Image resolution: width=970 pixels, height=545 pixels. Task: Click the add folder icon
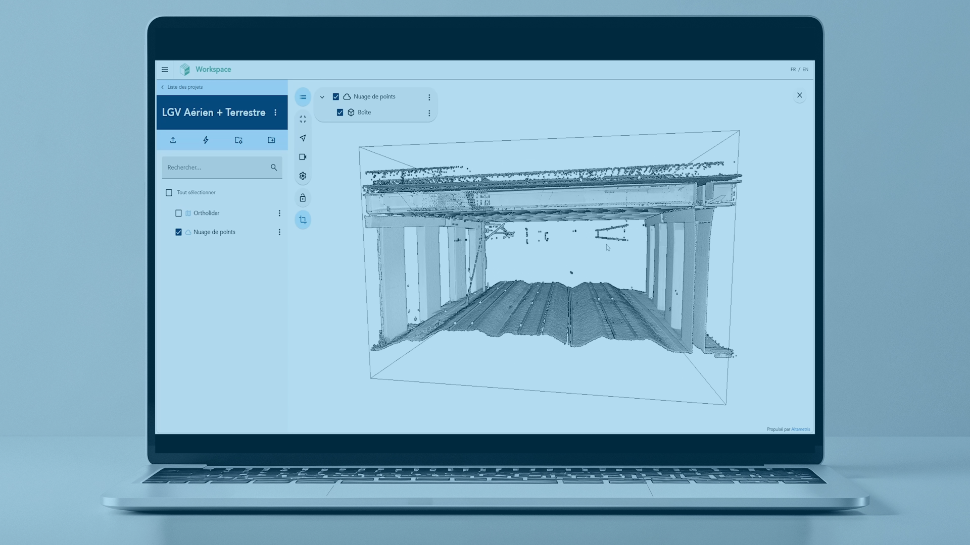click(271, 140)
